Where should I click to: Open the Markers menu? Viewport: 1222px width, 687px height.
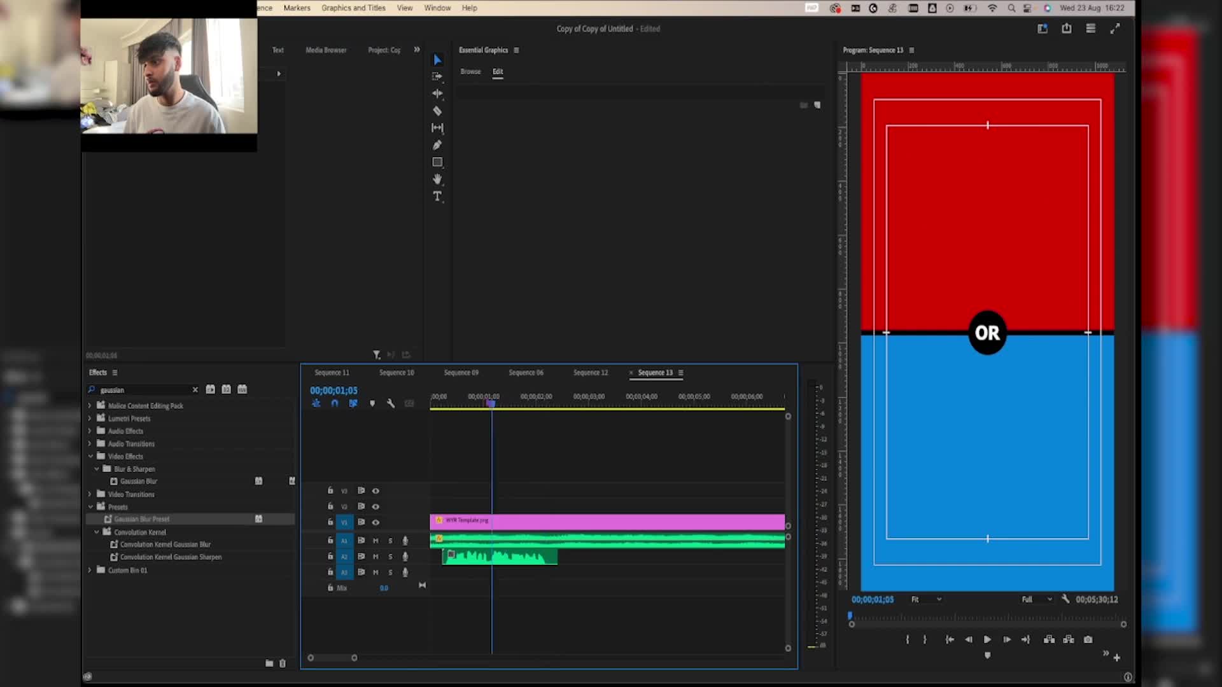297,8
